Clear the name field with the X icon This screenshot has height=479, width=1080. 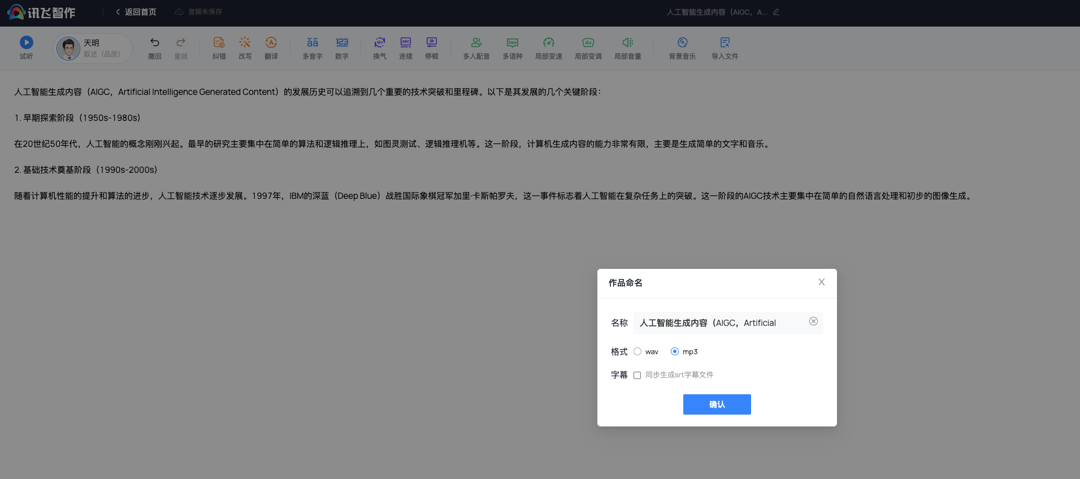click(813, 321)
